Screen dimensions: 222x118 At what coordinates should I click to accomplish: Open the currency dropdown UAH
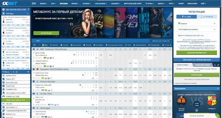[197, 29]
